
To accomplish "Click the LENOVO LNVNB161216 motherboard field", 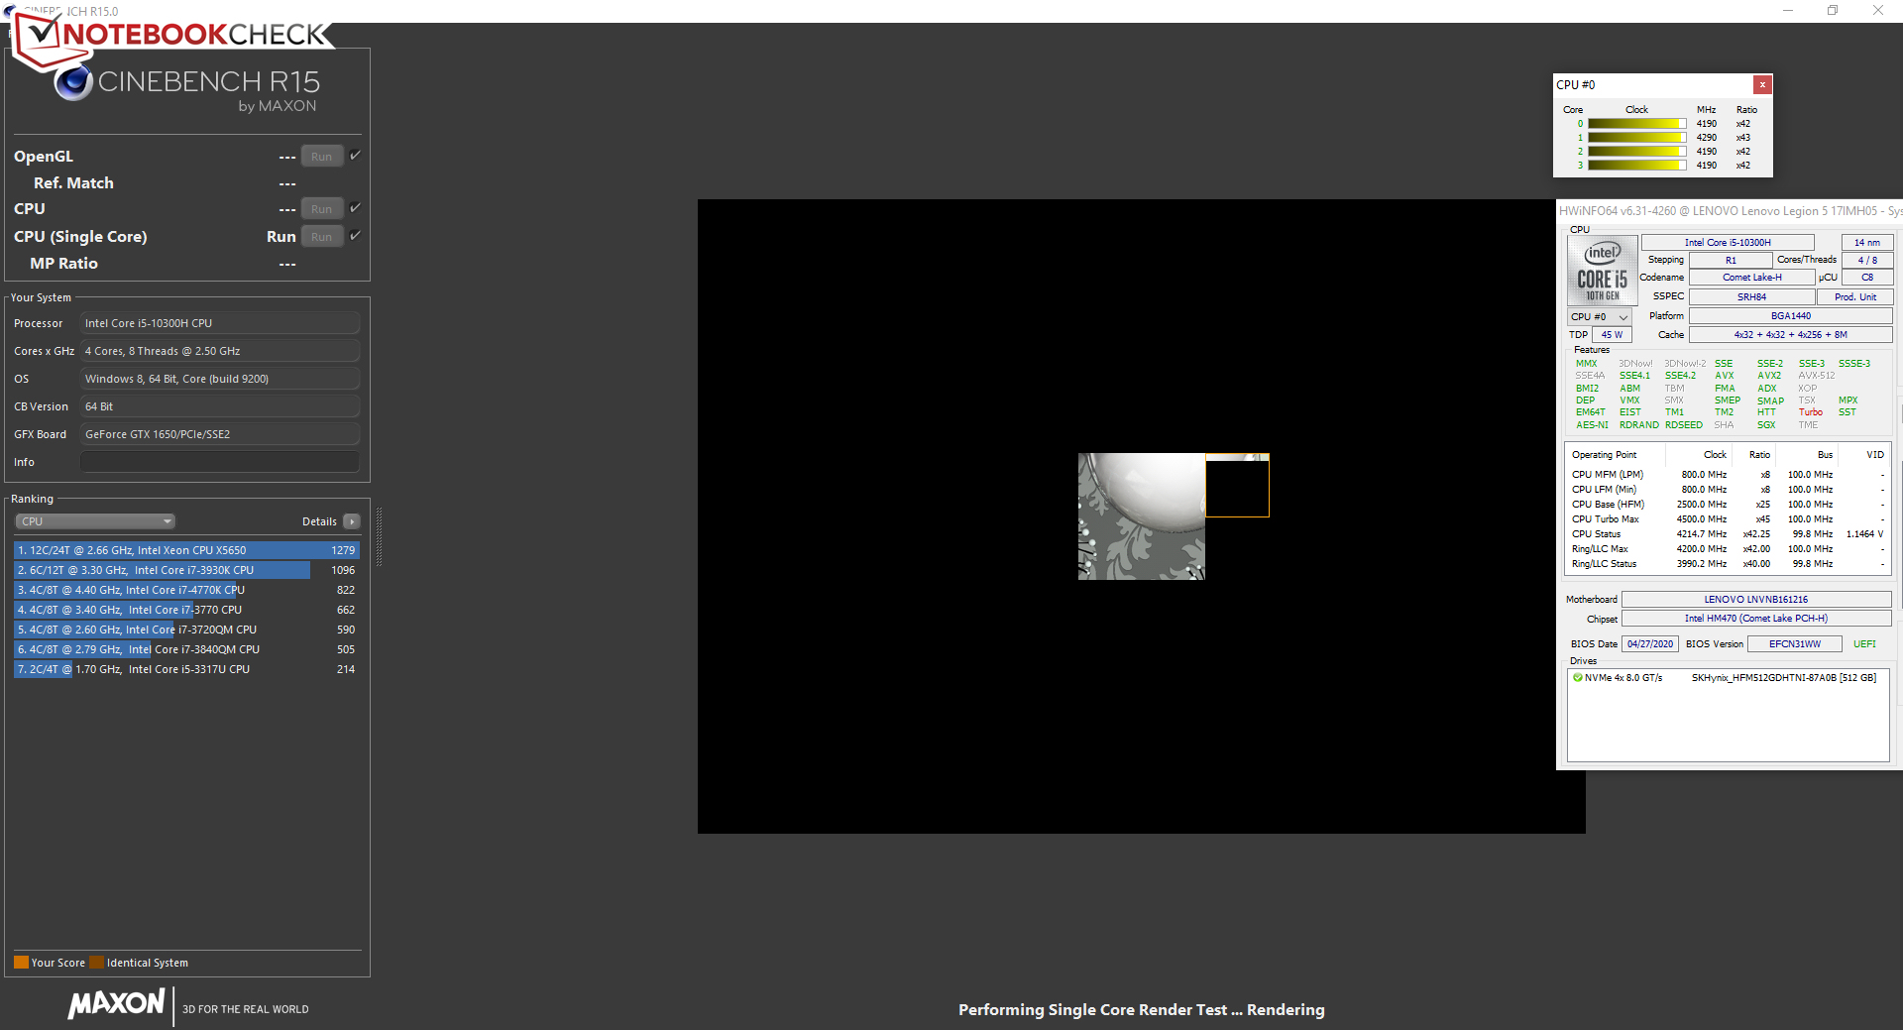I will click(1756, 600).
